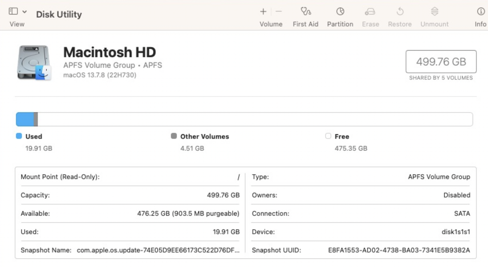The image size is (488, 267).
Task: Click the 4.51 GB other volumes value
Action: click(x=192, y=148)
